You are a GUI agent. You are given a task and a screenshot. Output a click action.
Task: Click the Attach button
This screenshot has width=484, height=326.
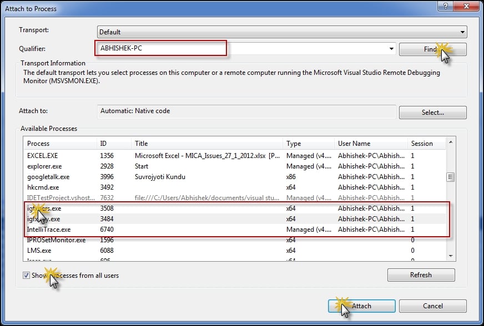(361, 306)
